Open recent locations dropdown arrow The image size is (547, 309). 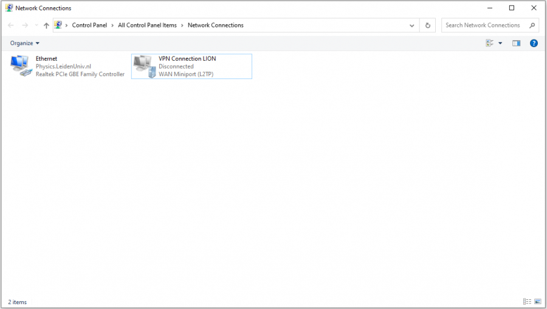pyautogui.click(x=36, y=26)
